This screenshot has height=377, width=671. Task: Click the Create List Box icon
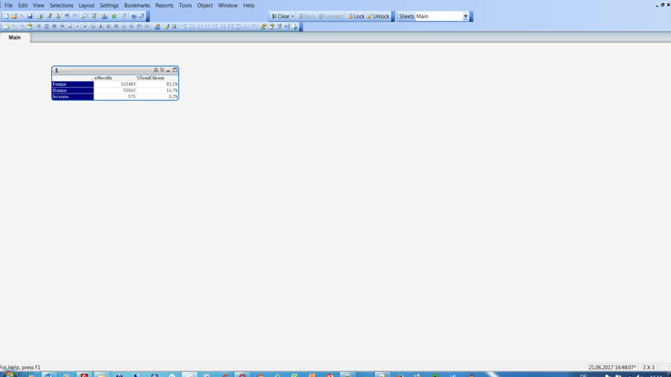[39, 27]
